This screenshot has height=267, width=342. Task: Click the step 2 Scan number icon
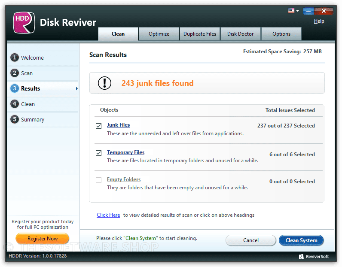pos(15,73)
